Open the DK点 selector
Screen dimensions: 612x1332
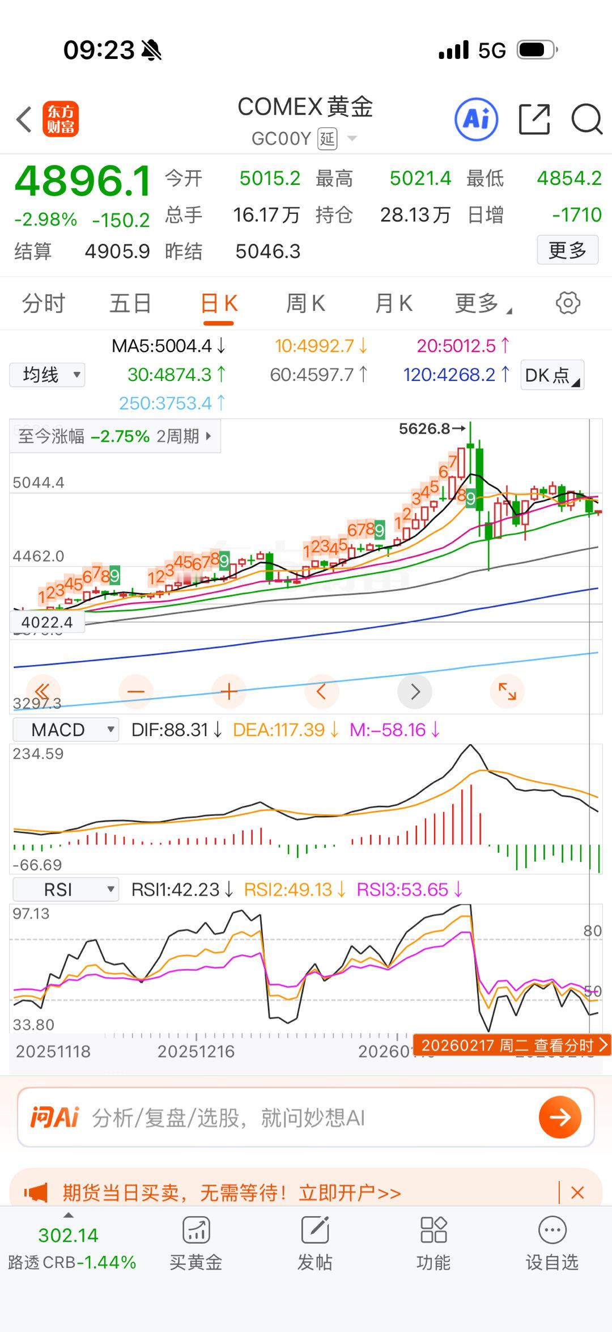point(552,375)
